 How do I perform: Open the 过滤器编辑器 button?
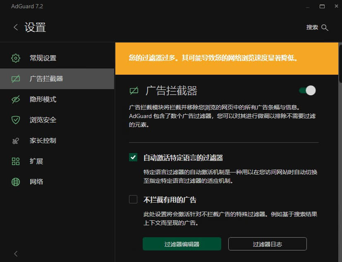[182, 244]
